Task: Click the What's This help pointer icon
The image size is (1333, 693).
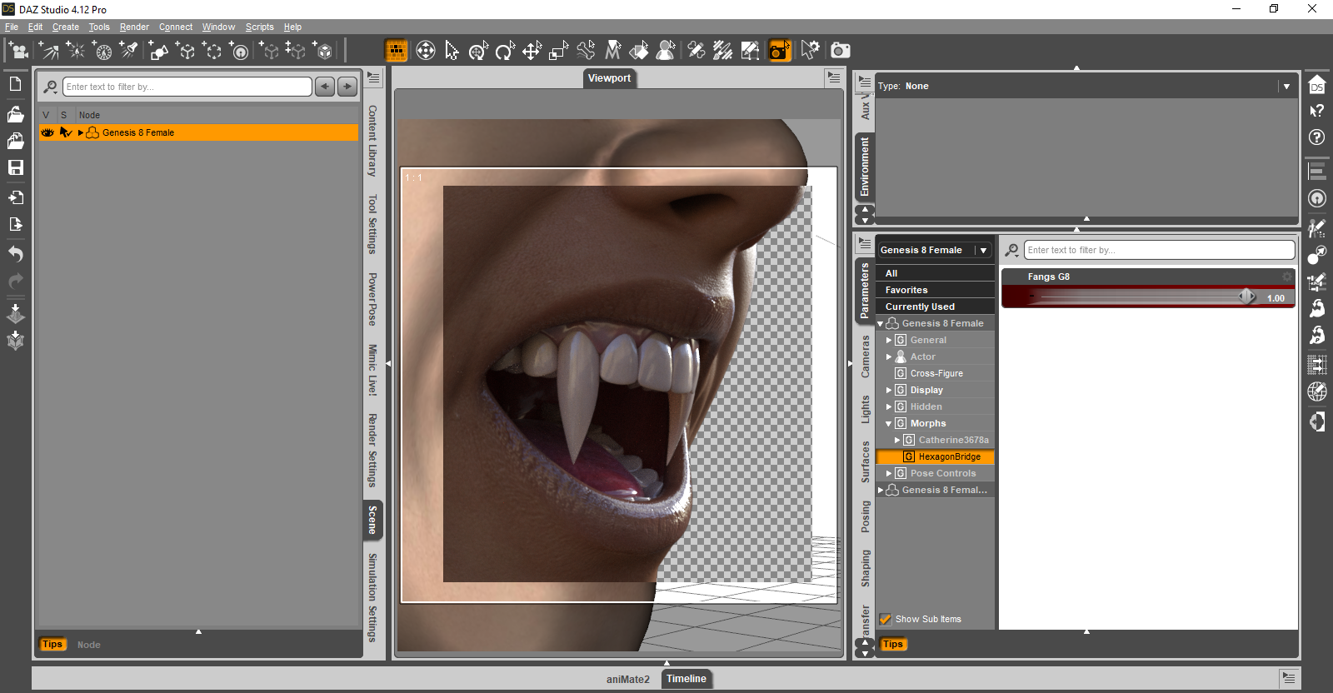Action: [x=1317, y=111]
